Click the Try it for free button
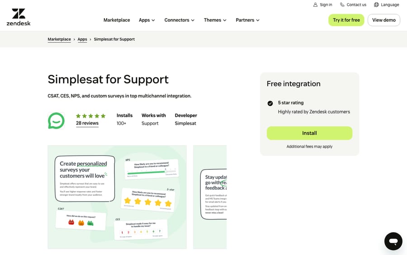407x255 pixels. point(346,20)
